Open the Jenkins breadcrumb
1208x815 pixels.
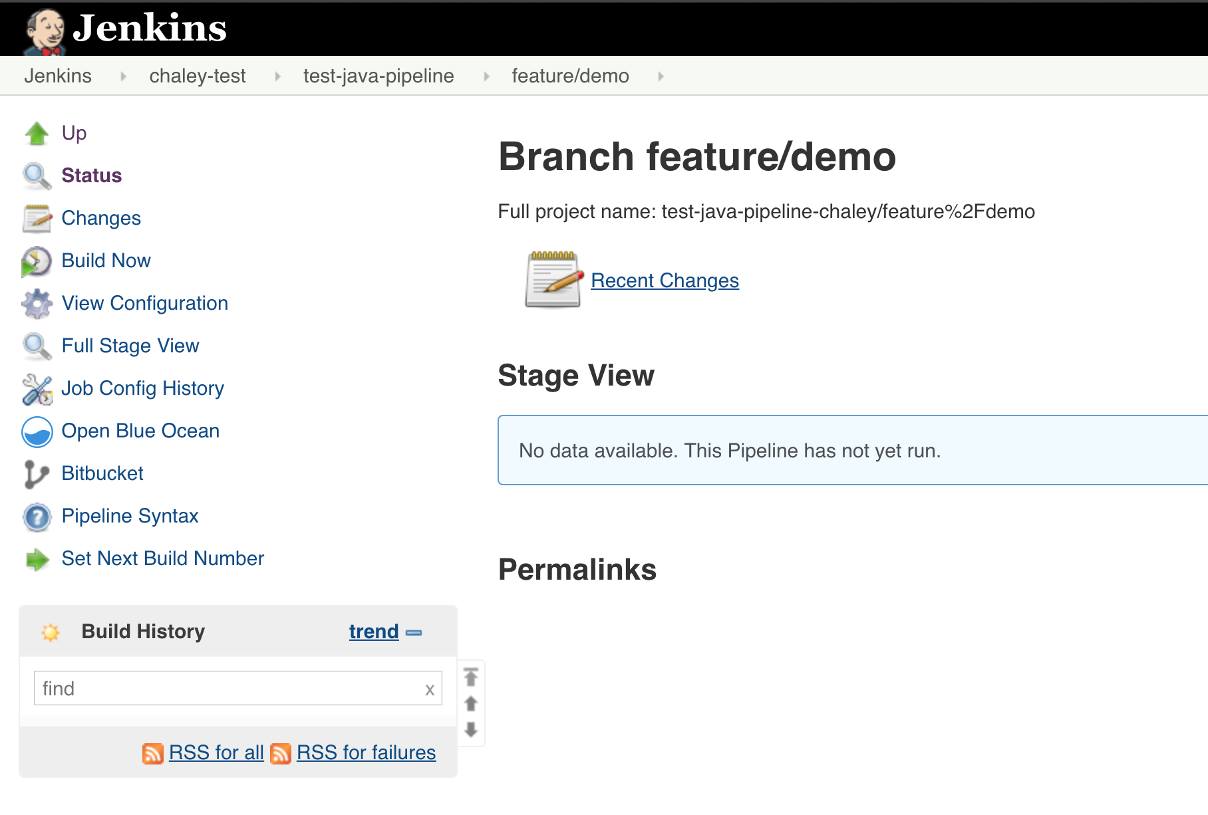tap(58, 76)
